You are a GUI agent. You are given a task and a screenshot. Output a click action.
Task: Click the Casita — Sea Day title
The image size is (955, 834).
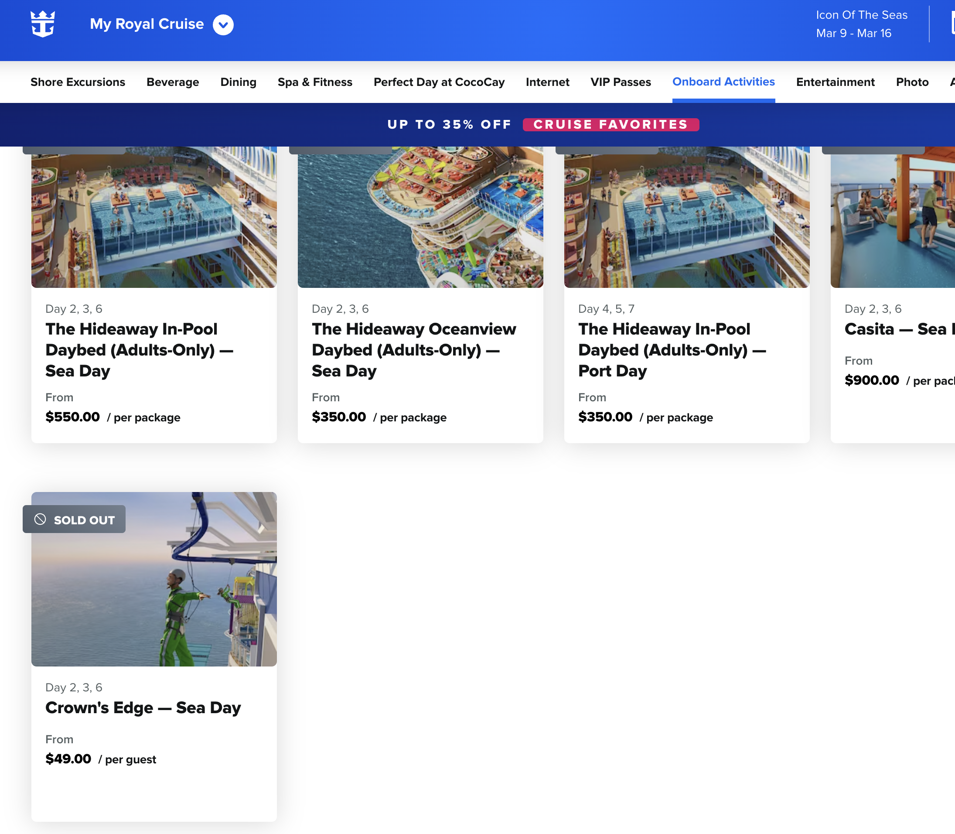[900, 329]
